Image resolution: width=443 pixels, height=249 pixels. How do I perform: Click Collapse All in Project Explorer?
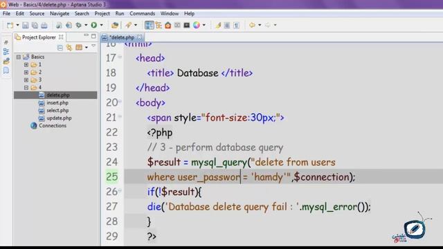pos(60,48)
